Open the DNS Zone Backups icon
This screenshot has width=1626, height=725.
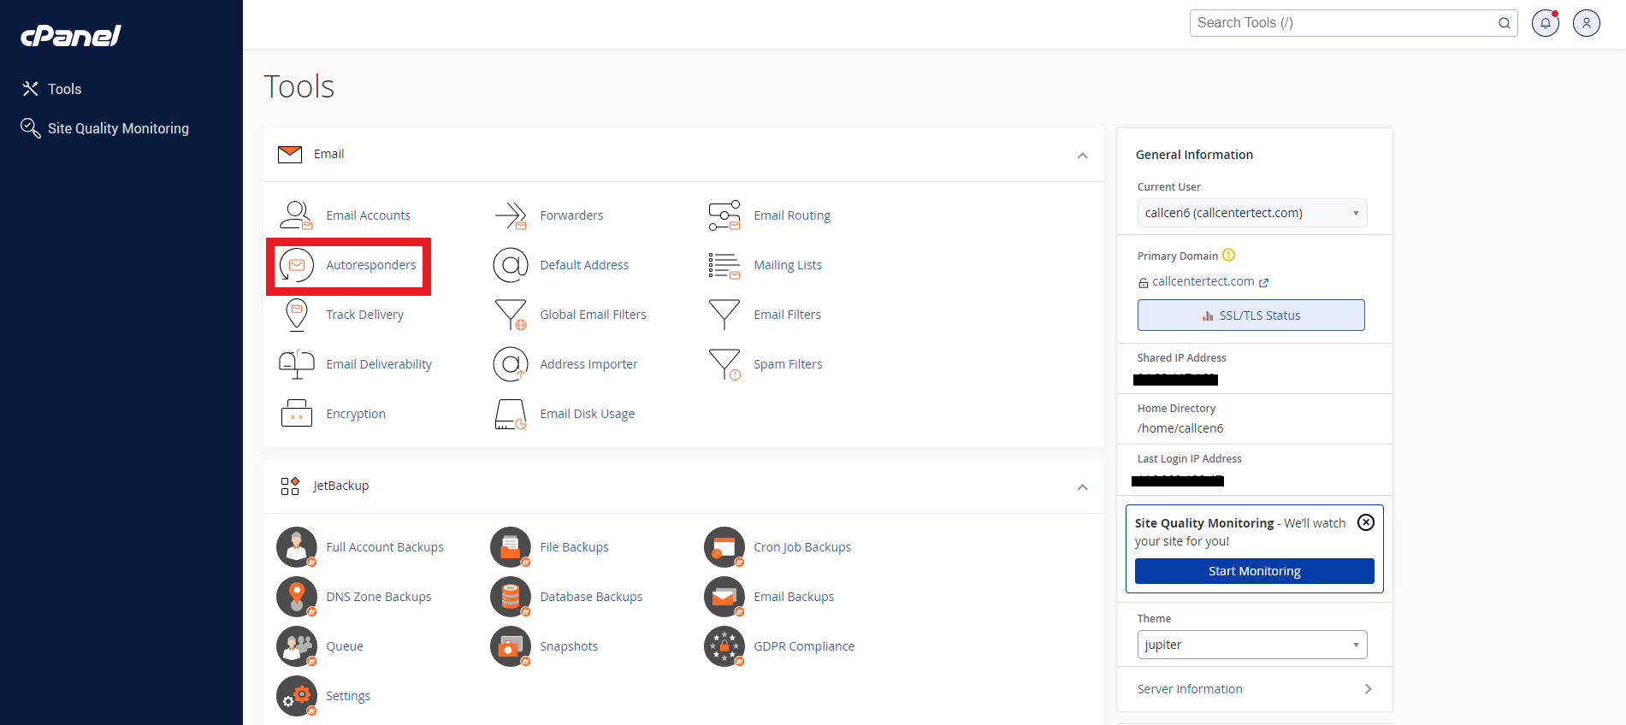(297, 597)
